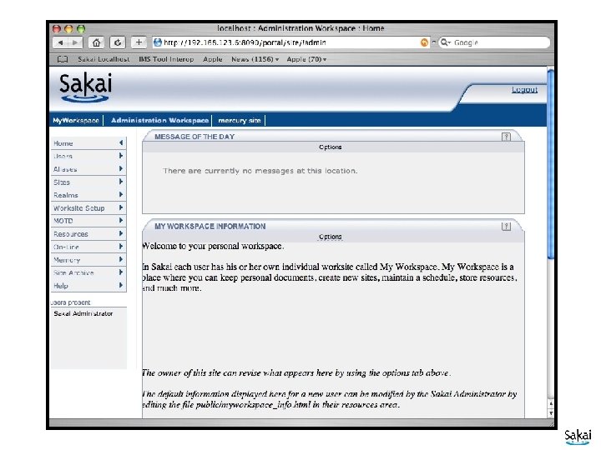Open the MOTD tool
This screenshot has height=450, width=601.
[88, 221]
